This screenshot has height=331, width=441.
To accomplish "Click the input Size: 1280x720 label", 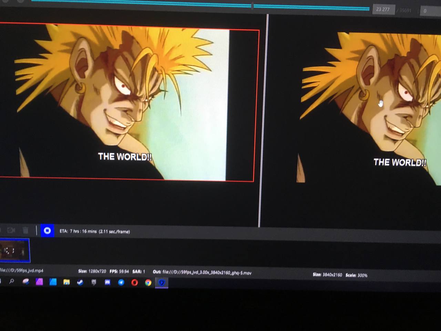I will pos(92,271).
